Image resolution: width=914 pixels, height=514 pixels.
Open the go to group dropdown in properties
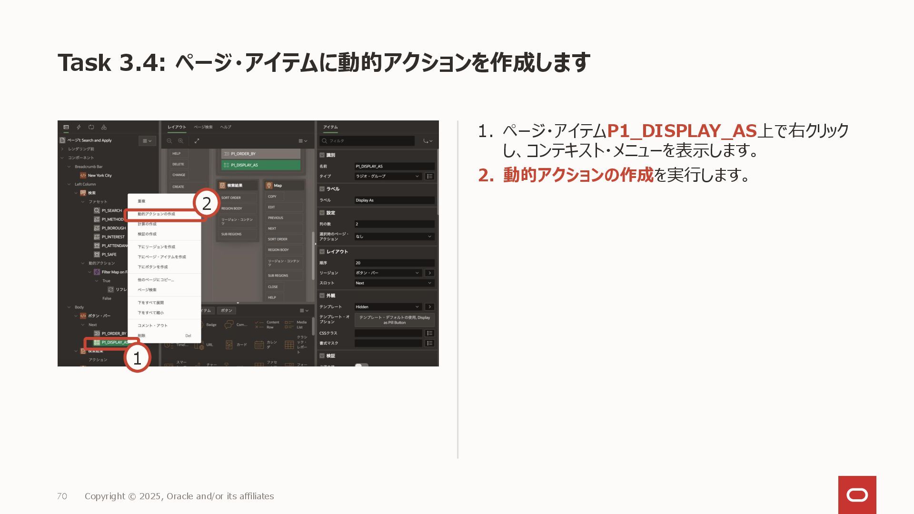tap(428, 141)
